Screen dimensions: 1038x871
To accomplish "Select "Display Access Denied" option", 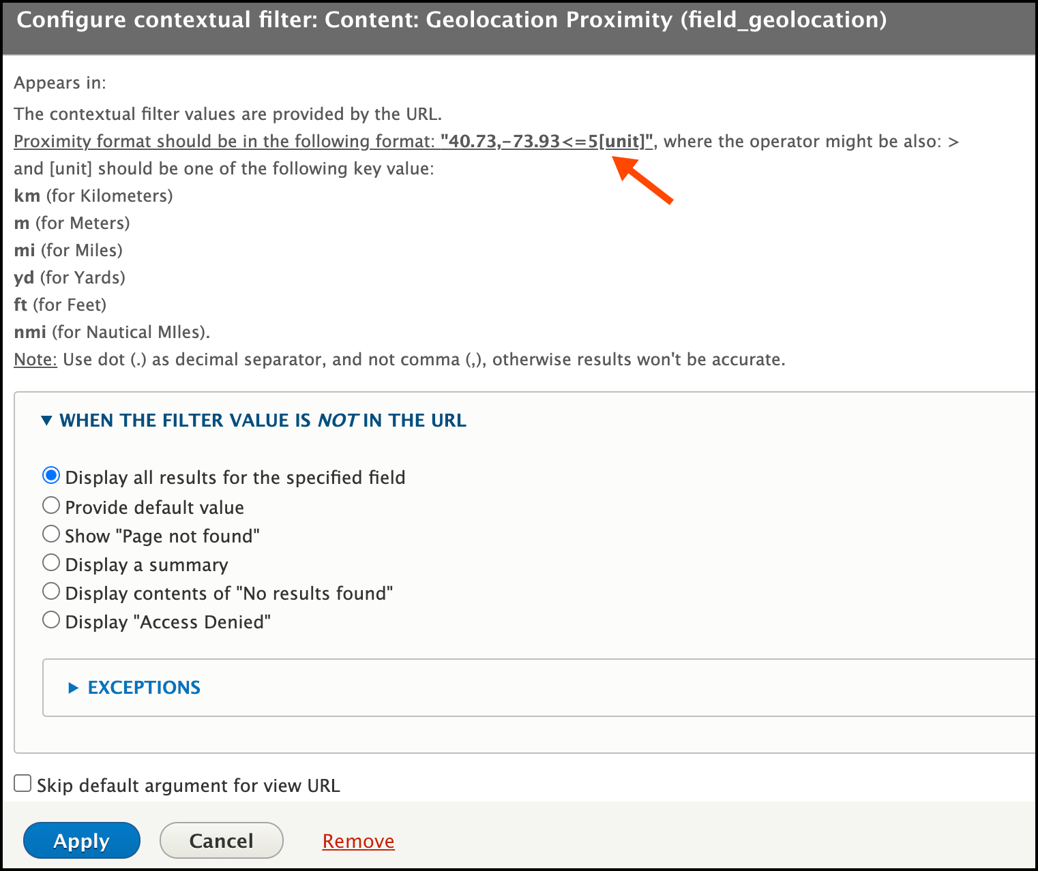I will [51, 620].
